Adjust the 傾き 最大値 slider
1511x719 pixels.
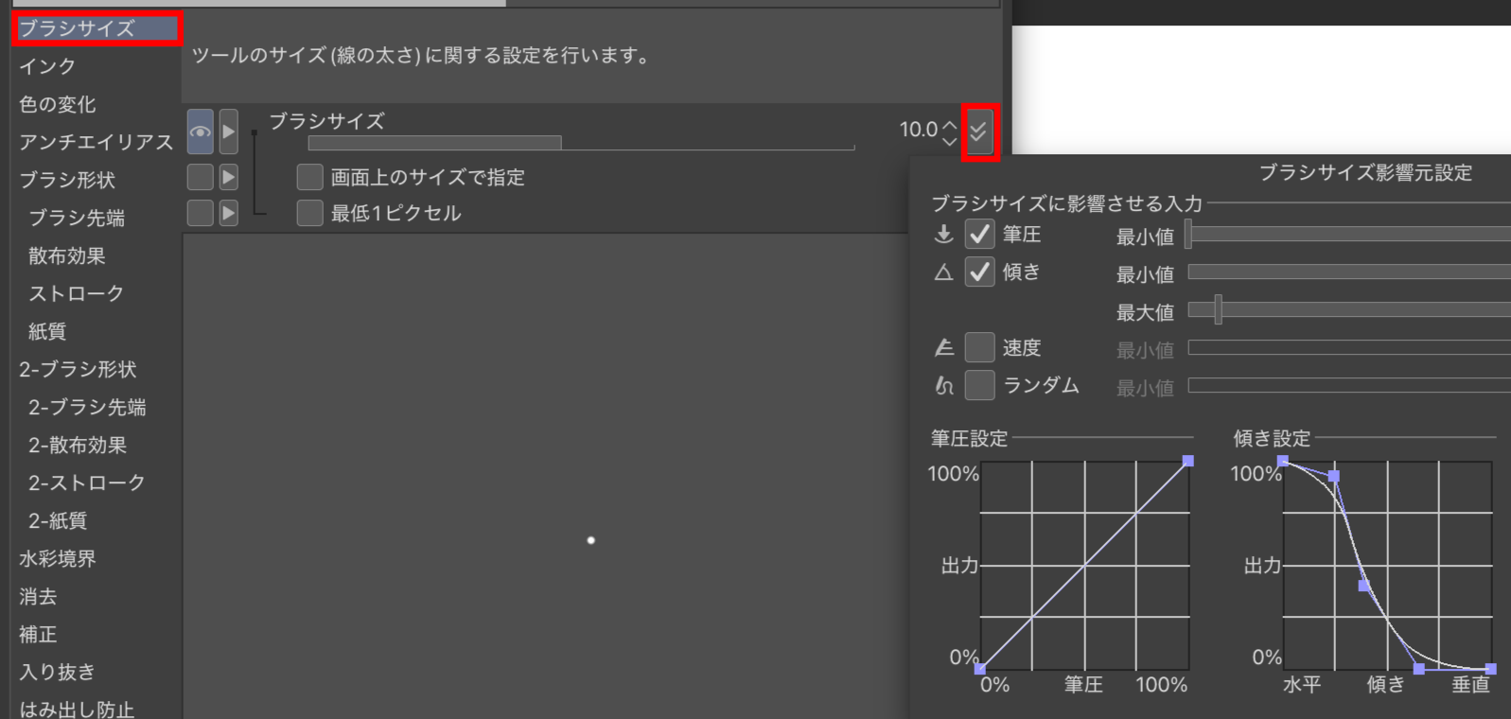pyautogui.click(x=1349, y=309)
